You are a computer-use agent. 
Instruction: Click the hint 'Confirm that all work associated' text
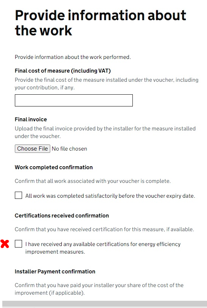click(92, 181)
